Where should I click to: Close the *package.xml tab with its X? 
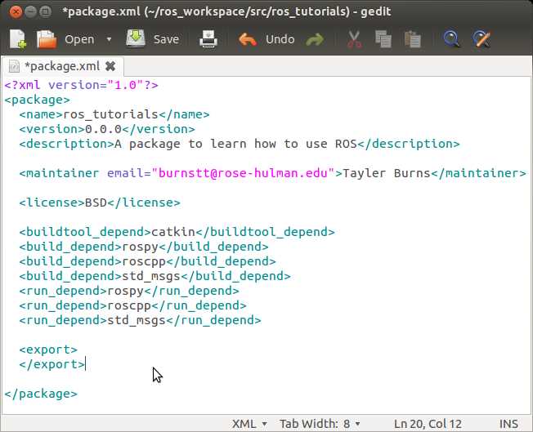[x=110, y=66]
